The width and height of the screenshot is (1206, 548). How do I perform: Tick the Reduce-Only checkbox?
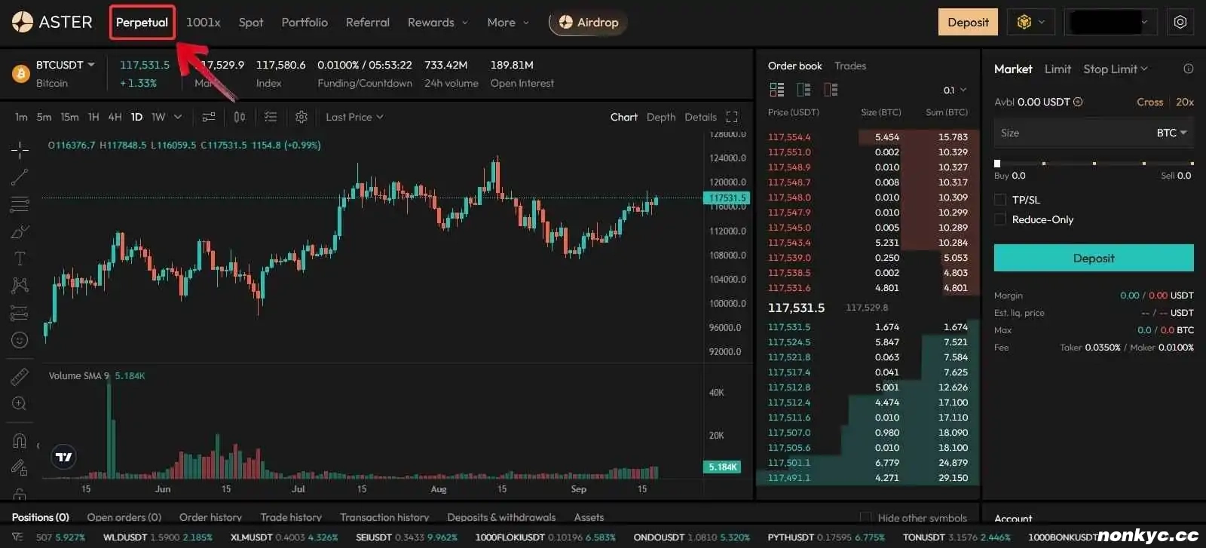coord(1000,219)
